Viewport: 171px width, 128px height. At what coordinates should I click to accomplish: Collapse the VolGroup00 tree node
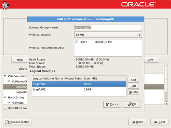click(x=9, y=81)
